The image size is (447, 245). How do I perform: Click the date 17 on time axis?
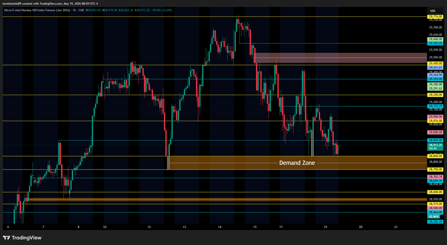(x=281, y=227)
